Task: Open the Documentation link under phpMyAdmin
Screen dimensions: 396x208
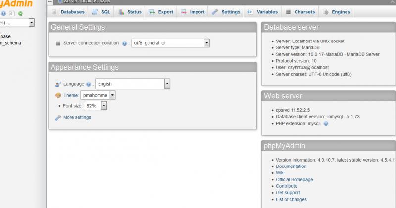Action: (291, 166)
